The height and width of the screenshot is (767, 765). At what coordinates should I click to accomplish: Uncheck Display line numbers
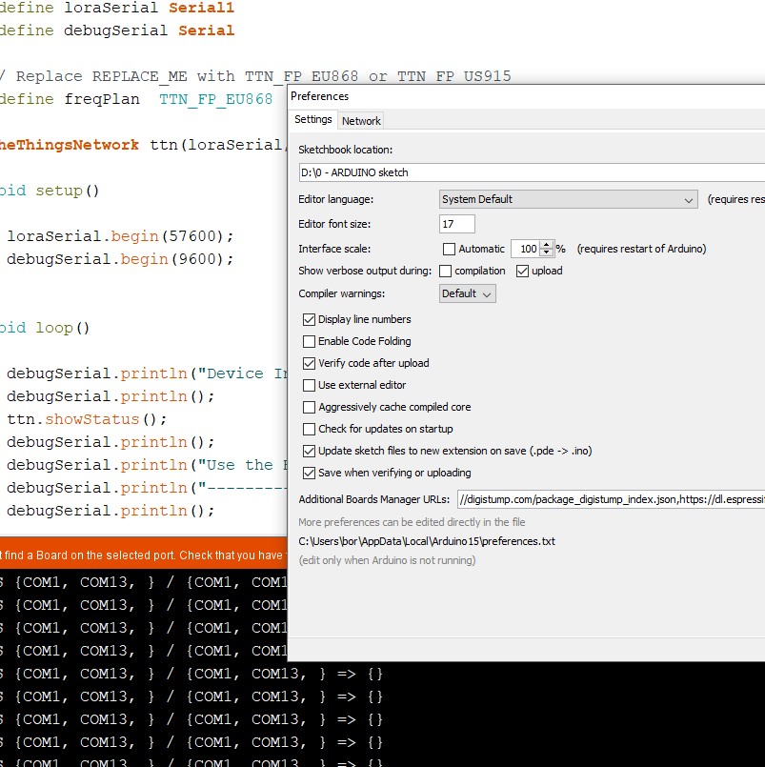tap(309, 319)
